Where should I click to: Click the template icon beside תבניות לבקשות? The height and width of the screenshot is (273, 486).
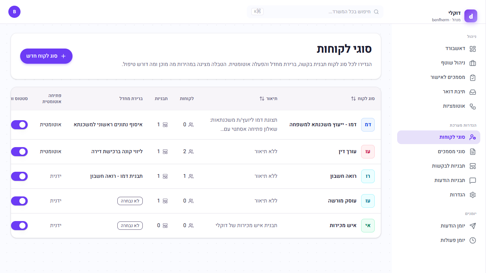[473, 166]
